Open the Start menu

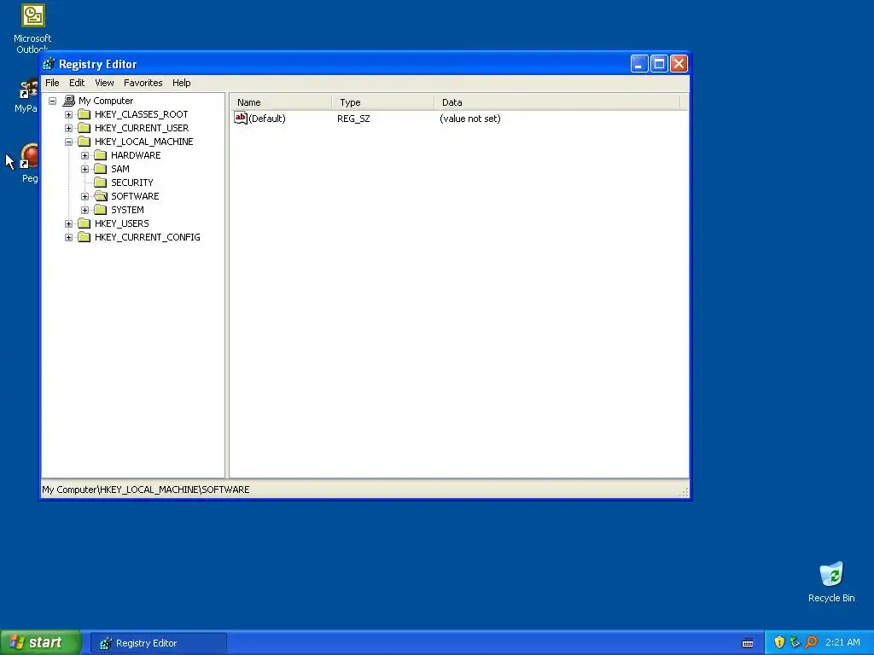(x=41, y=643)
